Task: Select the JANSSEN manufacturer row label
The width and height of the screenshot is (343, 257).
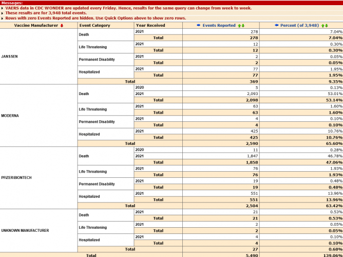Action: [x=10, y=56]
